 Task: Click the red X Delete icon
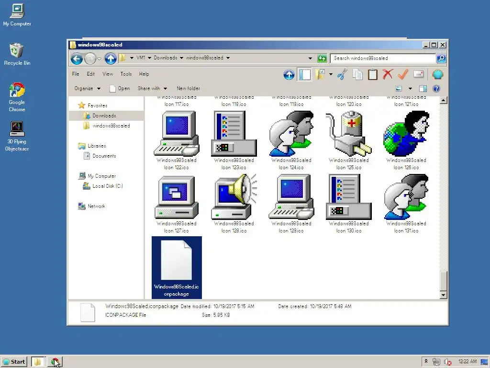click(388, 74)
